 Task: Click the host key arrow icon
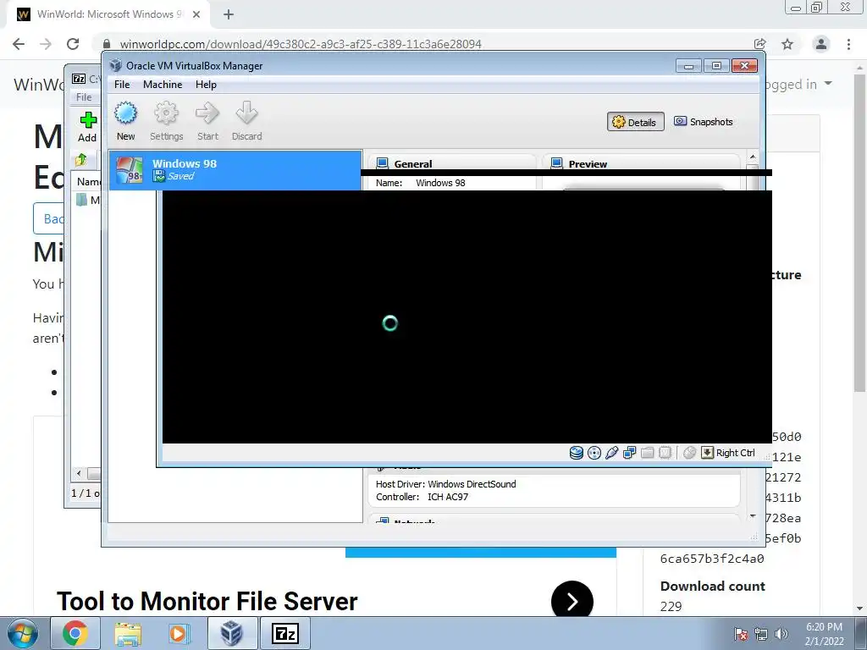pyautogui.click(x=707, y=453)
